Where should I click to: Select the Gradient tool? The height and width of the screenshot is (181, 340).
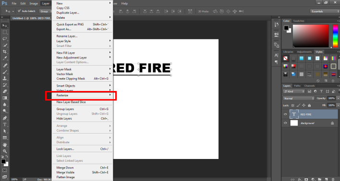pyautogui.click(x=5, y=98)
